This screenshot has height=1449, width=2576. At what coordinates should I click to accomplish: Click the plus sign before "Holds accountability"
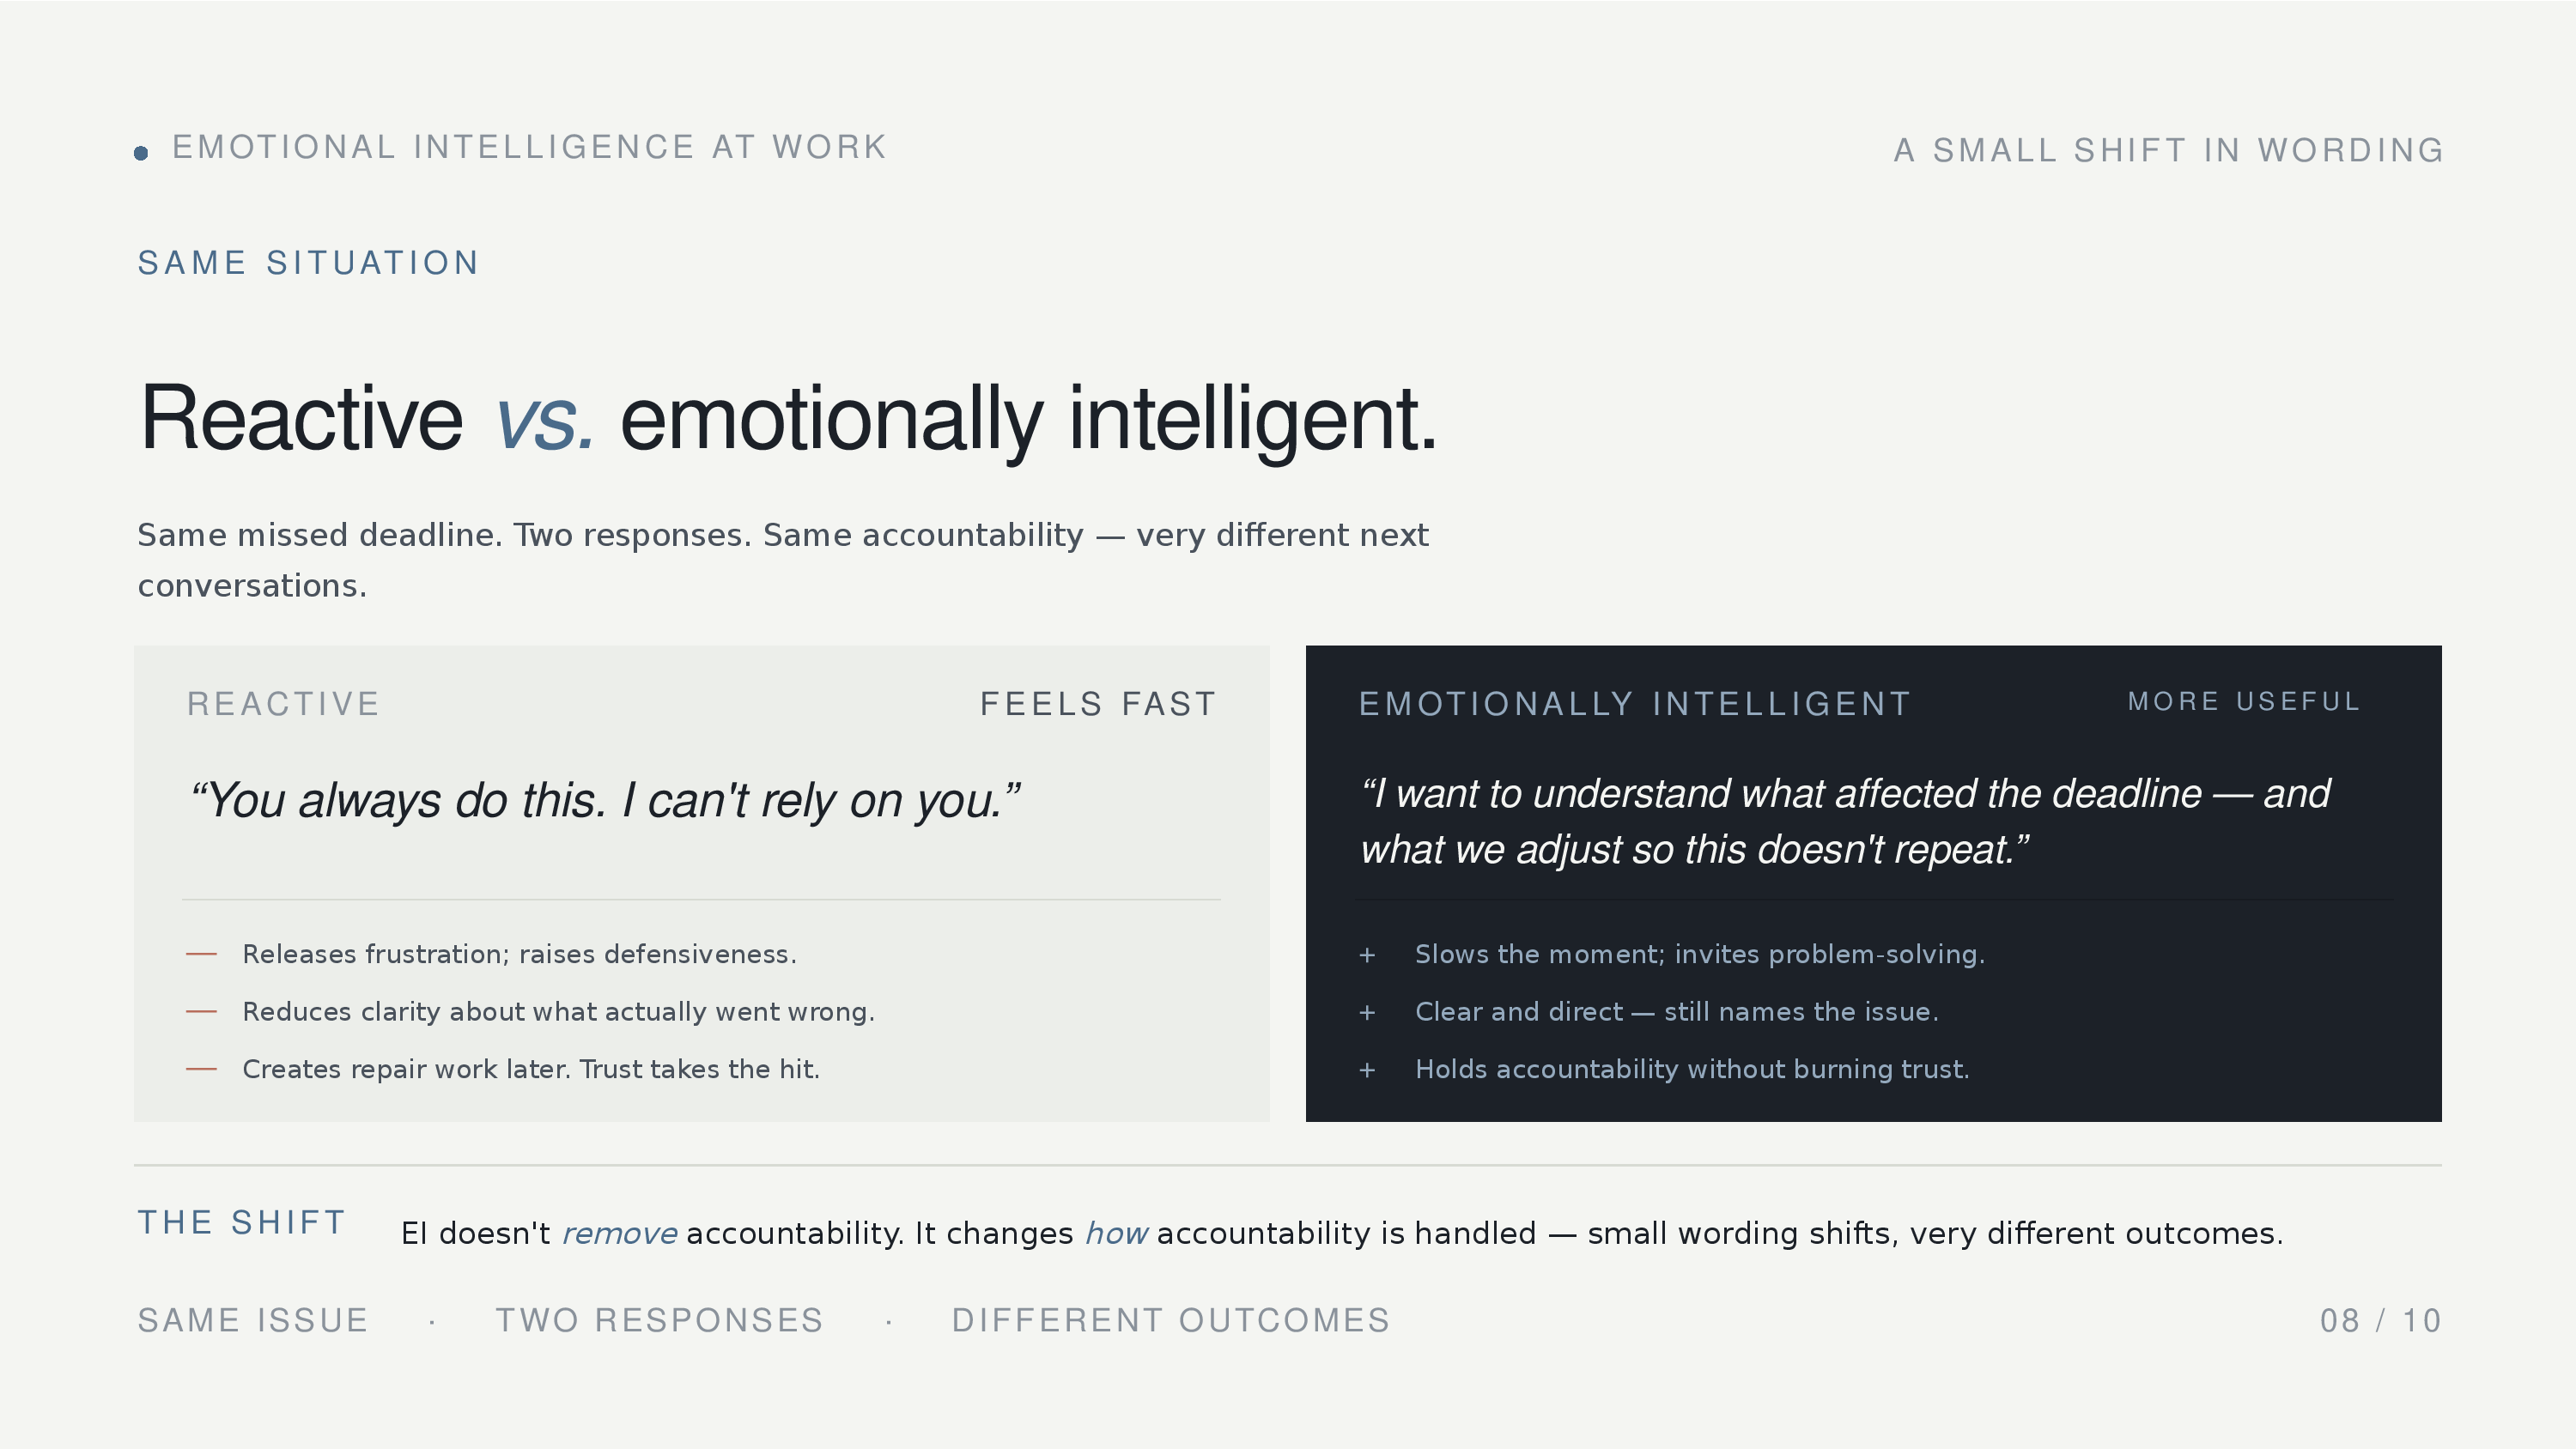(x=1367, y=1071)
